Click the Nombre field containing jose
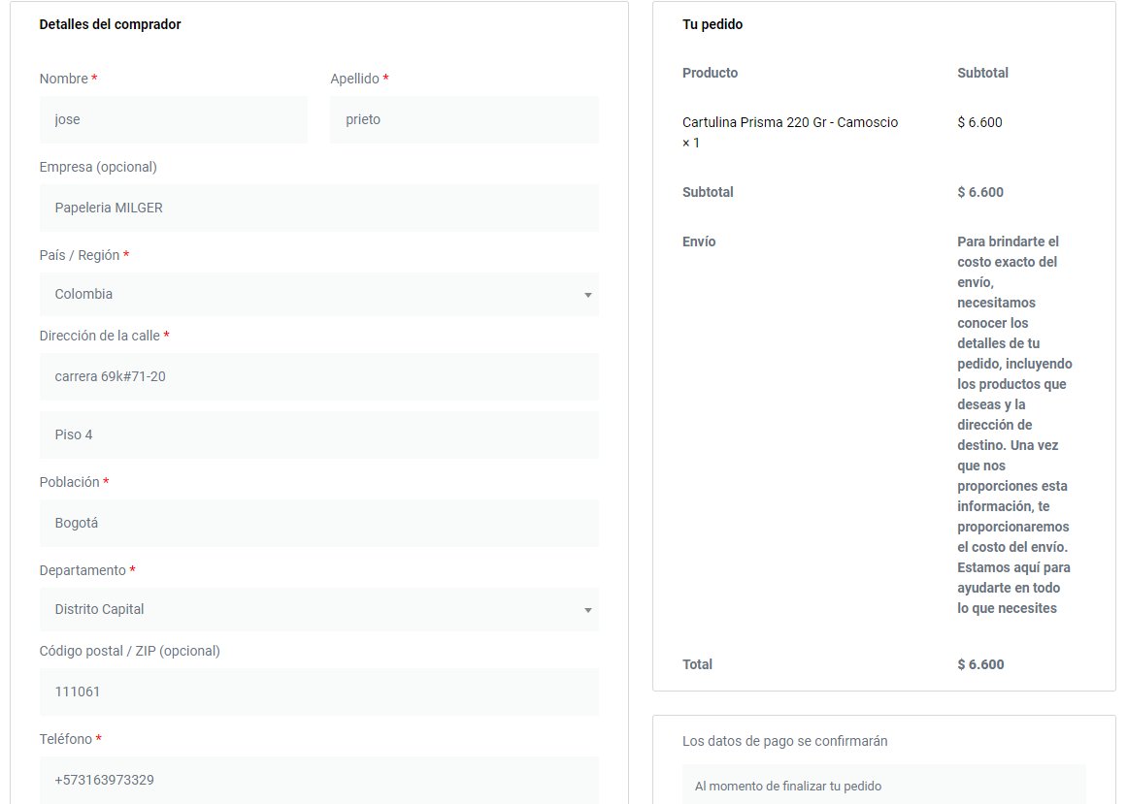The height and width of the screenshot is (804, 1127). coord(173,120)
